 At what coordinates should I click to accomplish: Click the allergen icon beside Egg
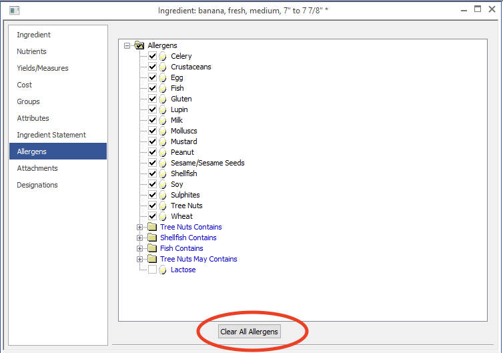pyautogui.click(x=163, y=77)
